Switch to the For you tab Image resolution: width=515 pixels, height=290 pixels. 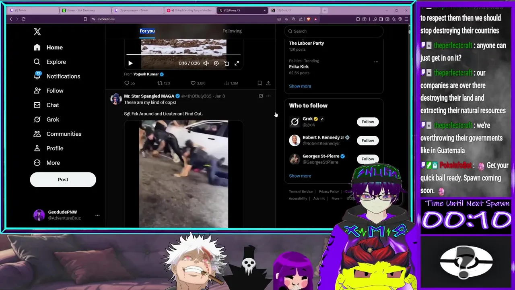(147, 31)
